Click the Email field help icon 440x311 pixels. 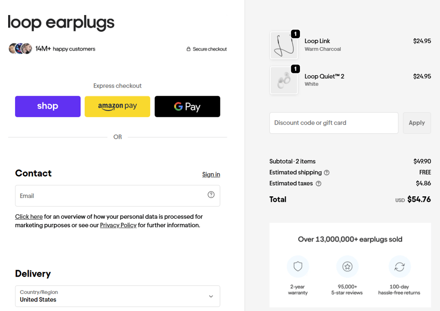[211, 195]
